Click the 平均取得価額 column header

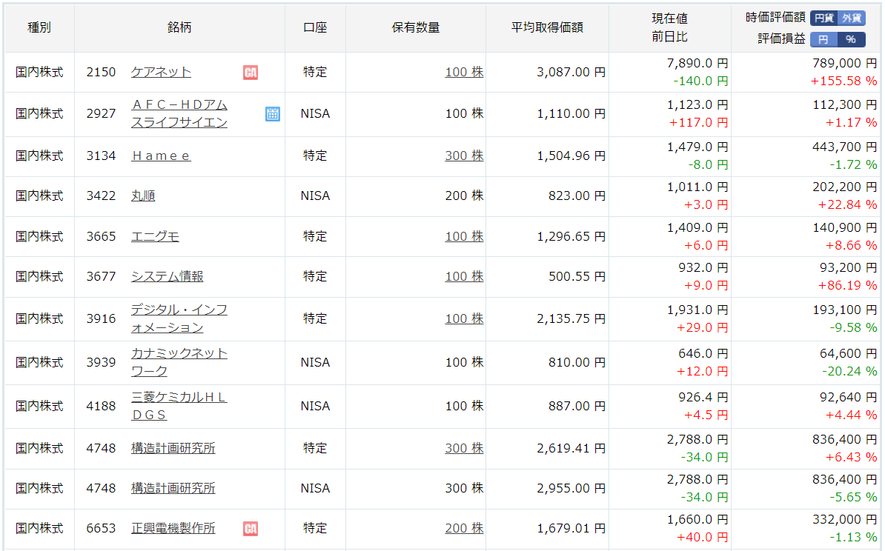pyautogui.click(x=547, y=27)
